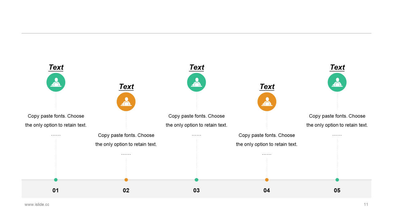
Task: Click the number 05 label
Action: [x=337, y=190]
